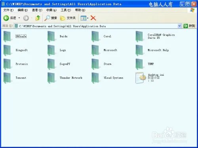Open the Views mode dropdown

point(84,18)
